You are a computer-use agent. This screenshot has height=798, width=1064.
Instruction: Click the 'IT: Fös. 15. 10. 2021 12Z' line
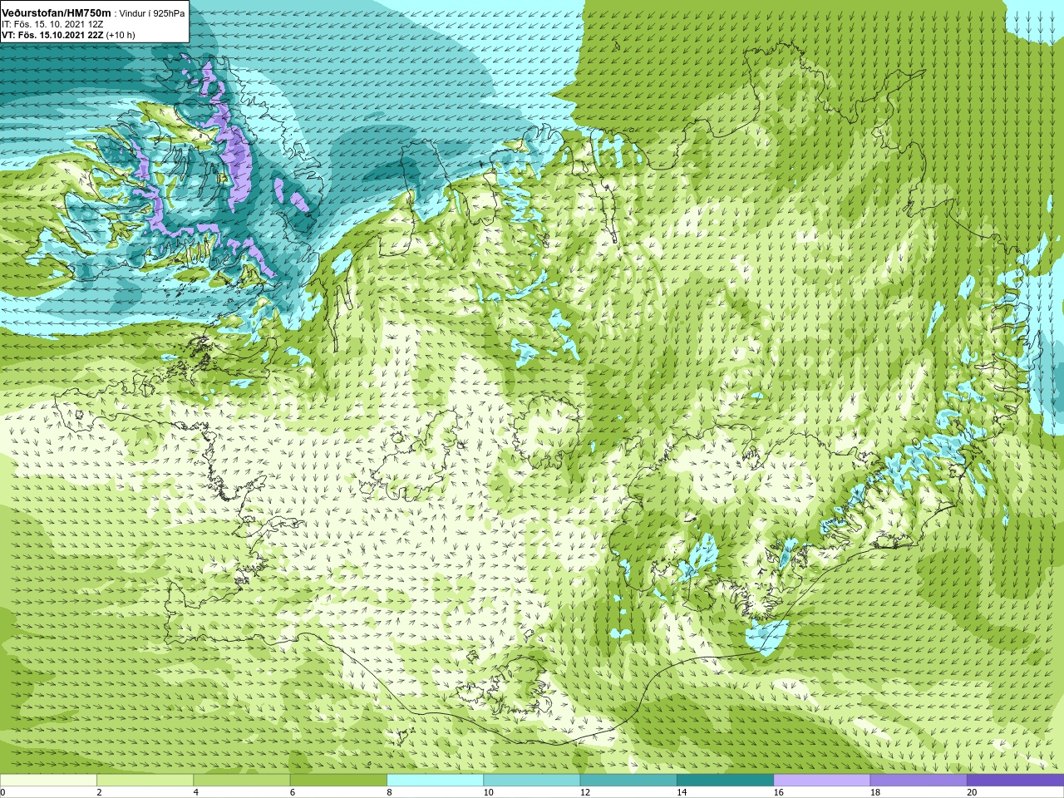(52, 24)
